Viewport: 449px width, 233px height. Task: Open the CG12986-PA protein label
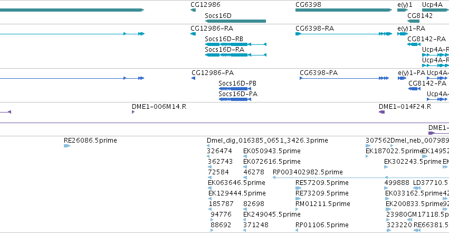tap(213, 73)
